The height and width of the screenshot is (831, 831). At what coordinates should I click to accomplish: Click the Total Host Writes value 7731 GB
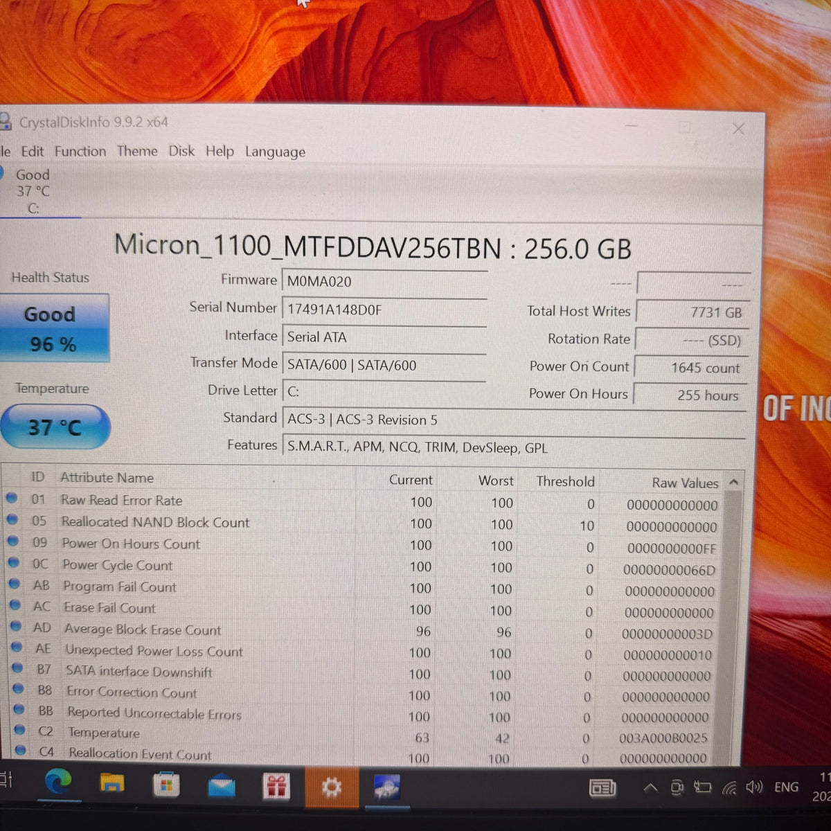[692, 312]
